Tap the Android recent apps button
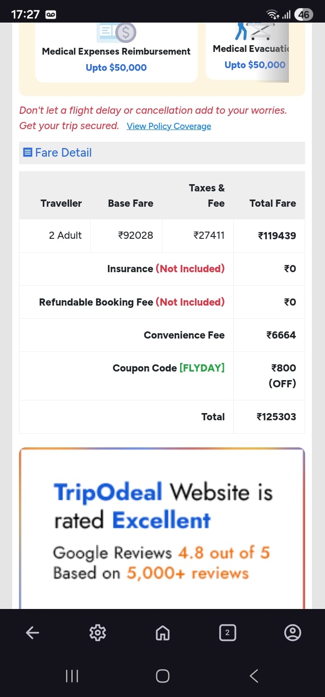Viewport: 325px width, 697px height. 72,676
